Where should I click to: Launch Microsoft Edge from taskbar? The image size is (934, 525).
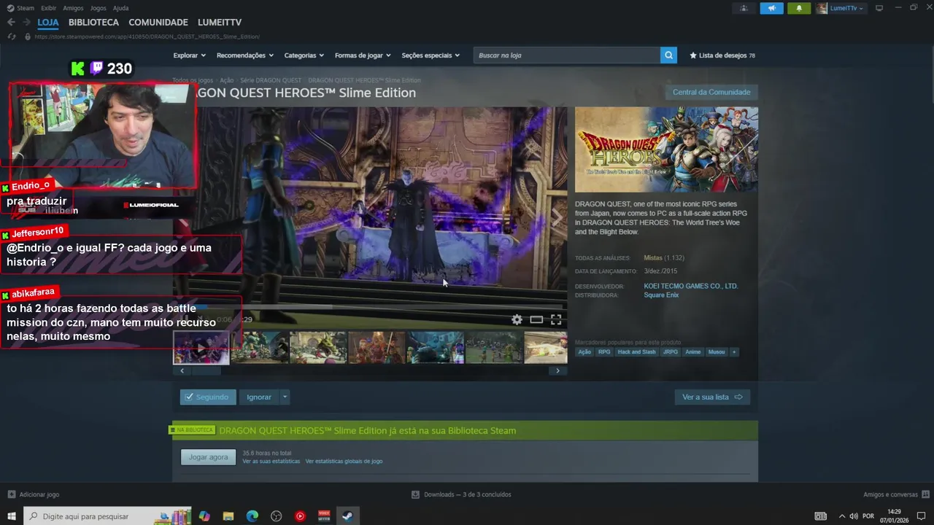click(x=252, y=516)
